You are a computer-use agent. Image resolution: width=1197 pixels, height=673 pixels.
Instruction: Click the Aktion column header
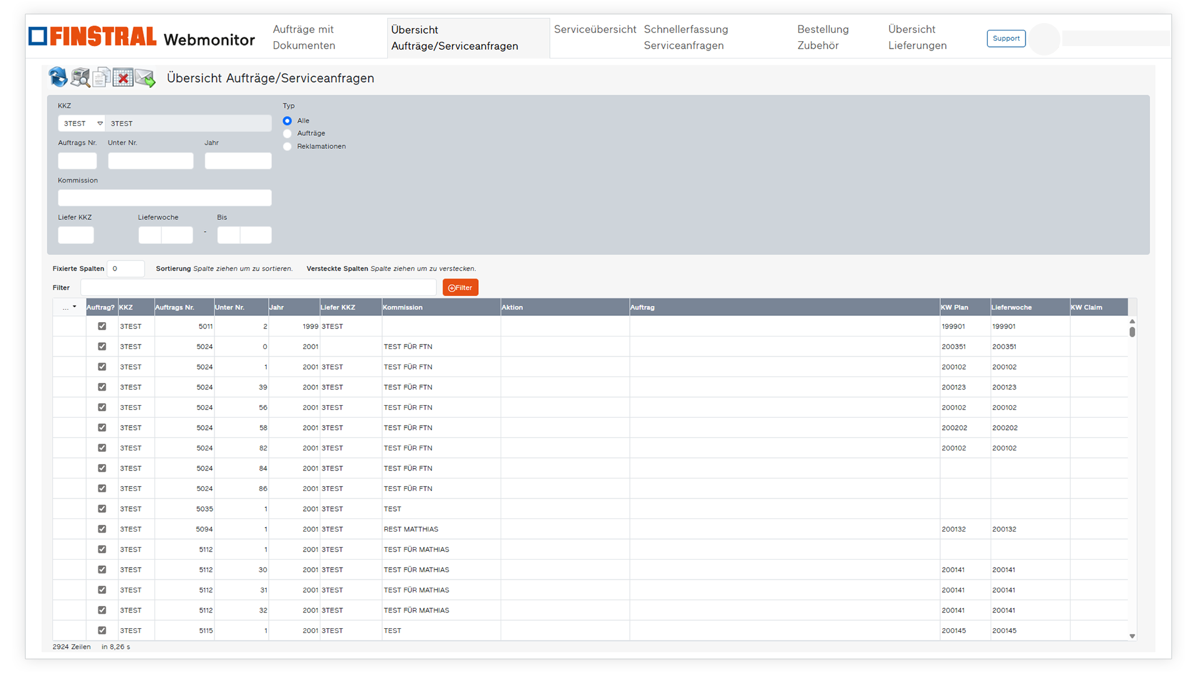(x=565, y=307)
